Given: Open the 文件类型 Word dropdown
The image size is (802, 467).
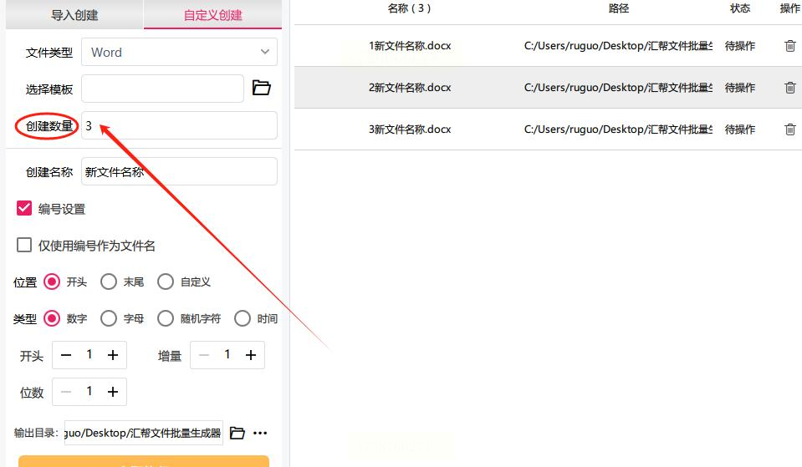Looking at the screenshot, I should coord(179,52).
